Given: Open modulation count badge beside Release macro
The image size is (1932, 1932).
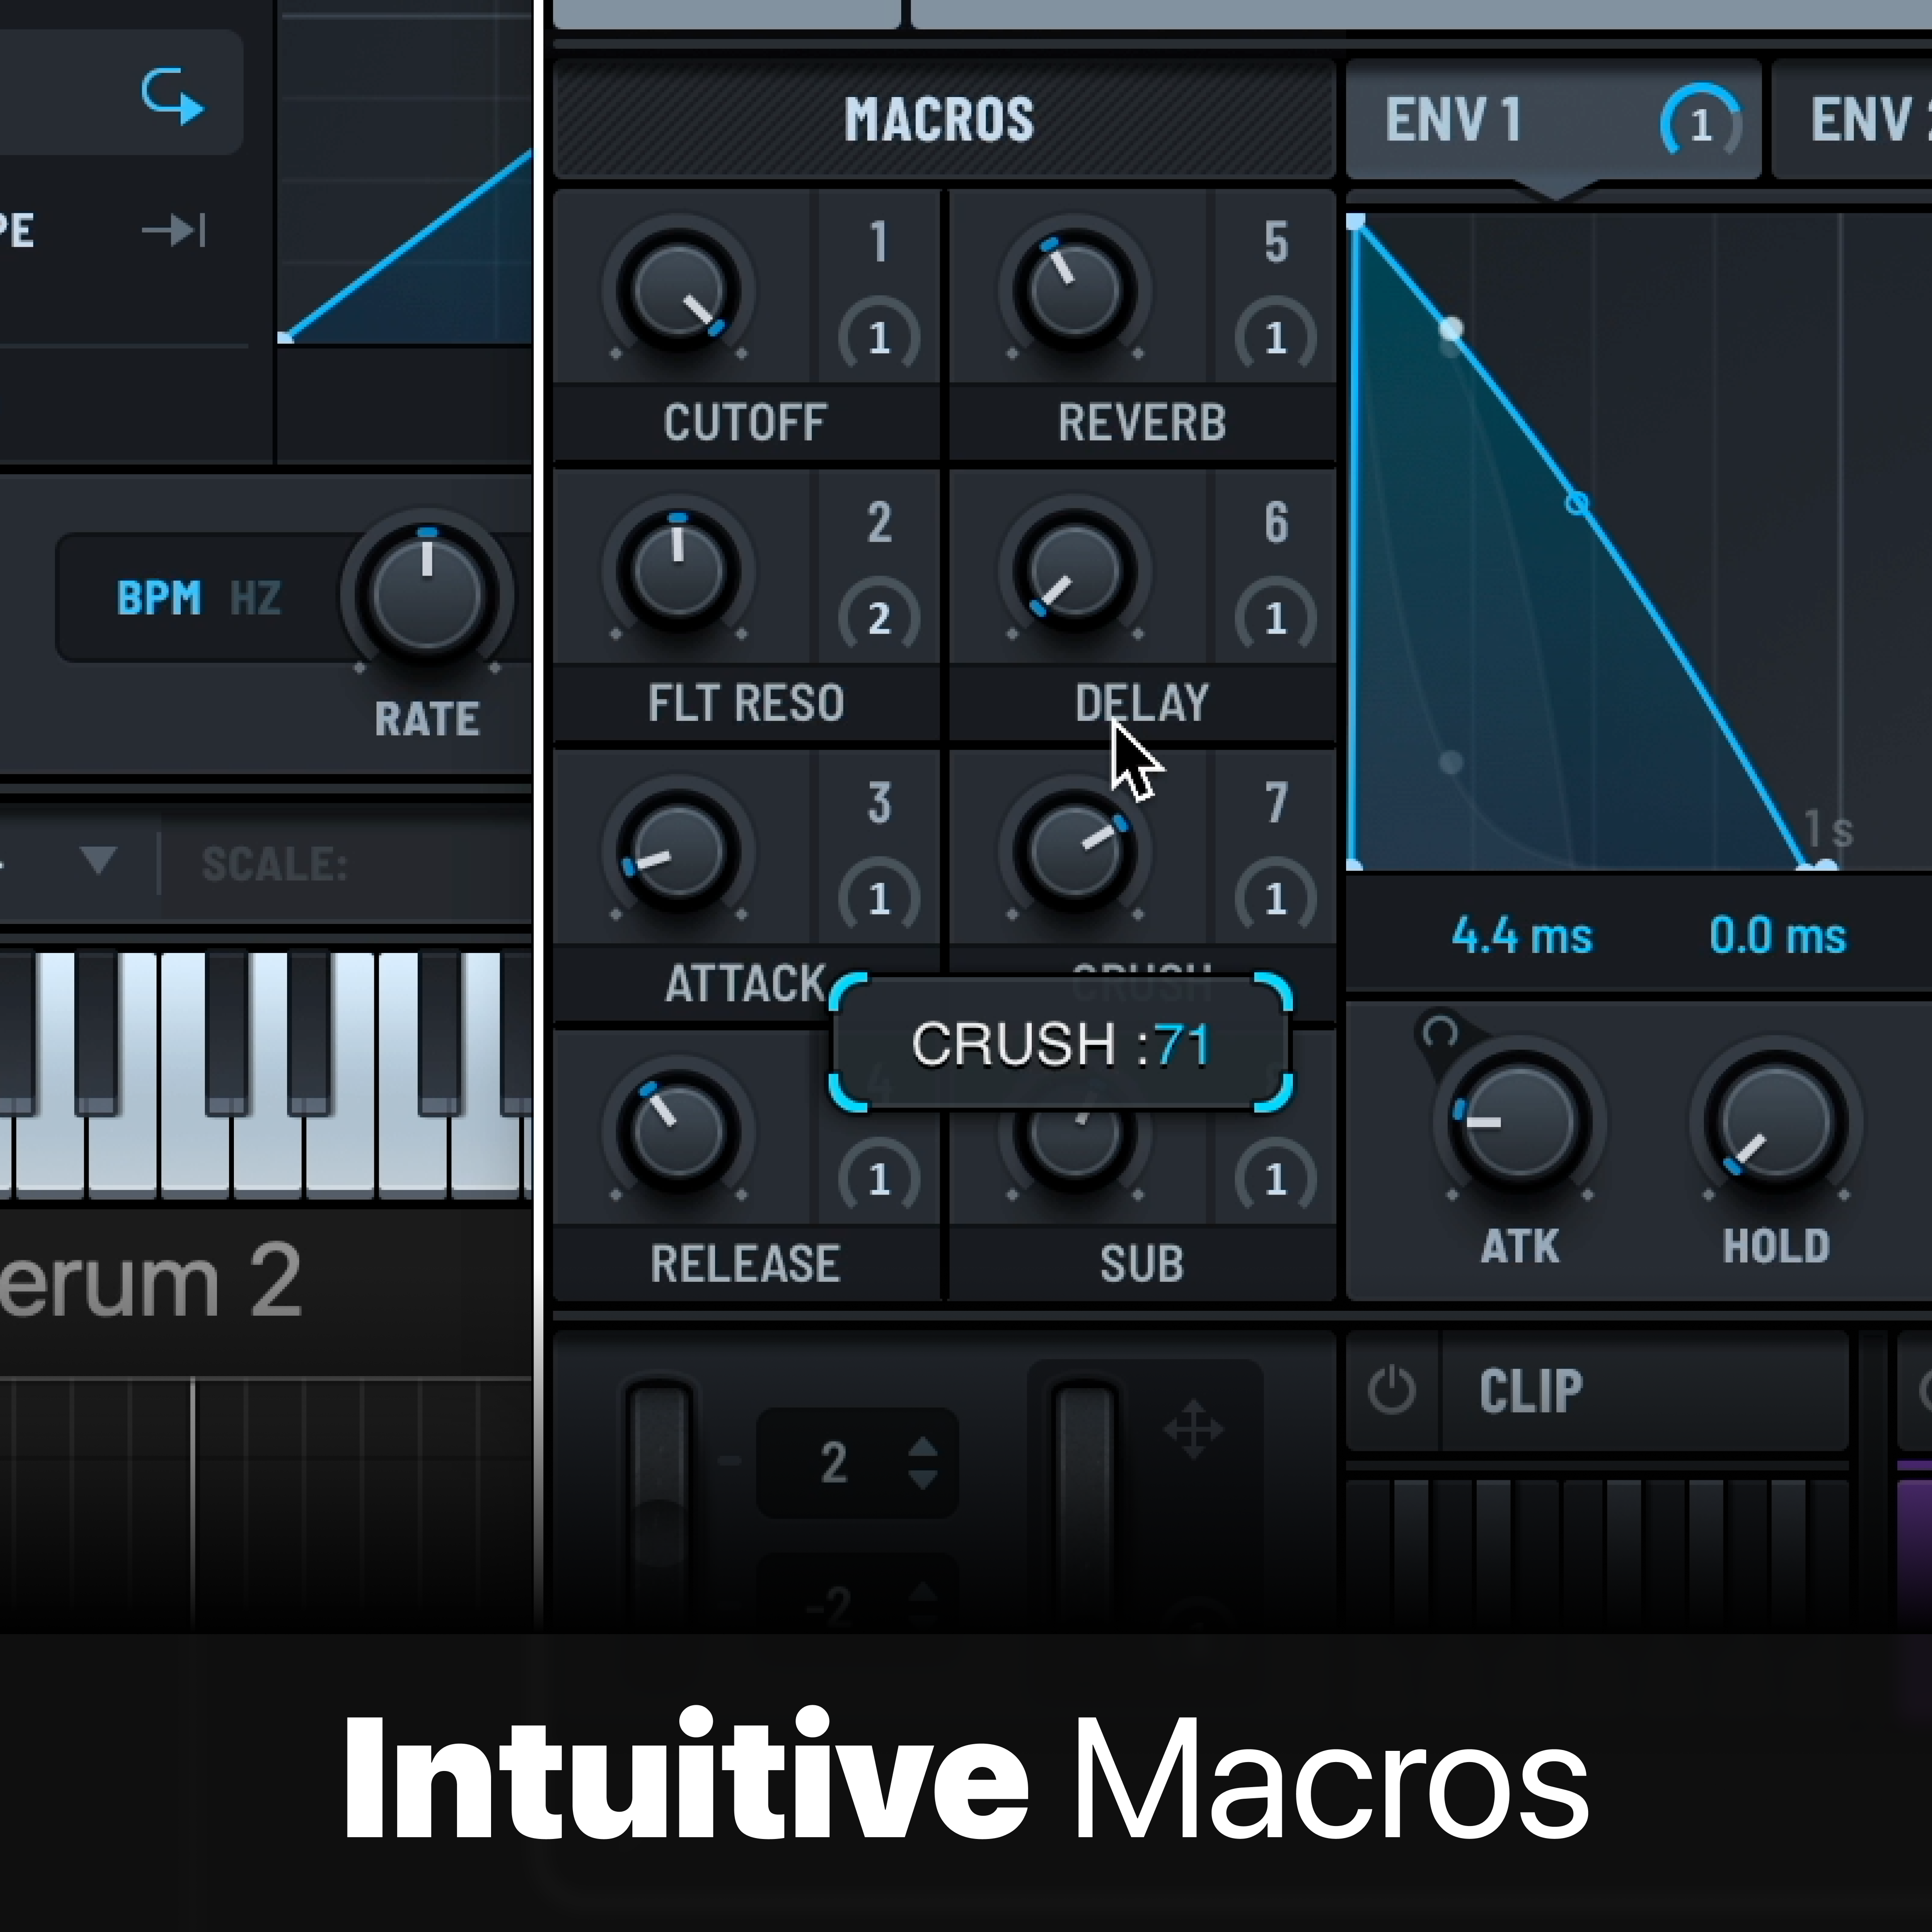Looking at the screenshot, I should click(x=879, y=1179).
